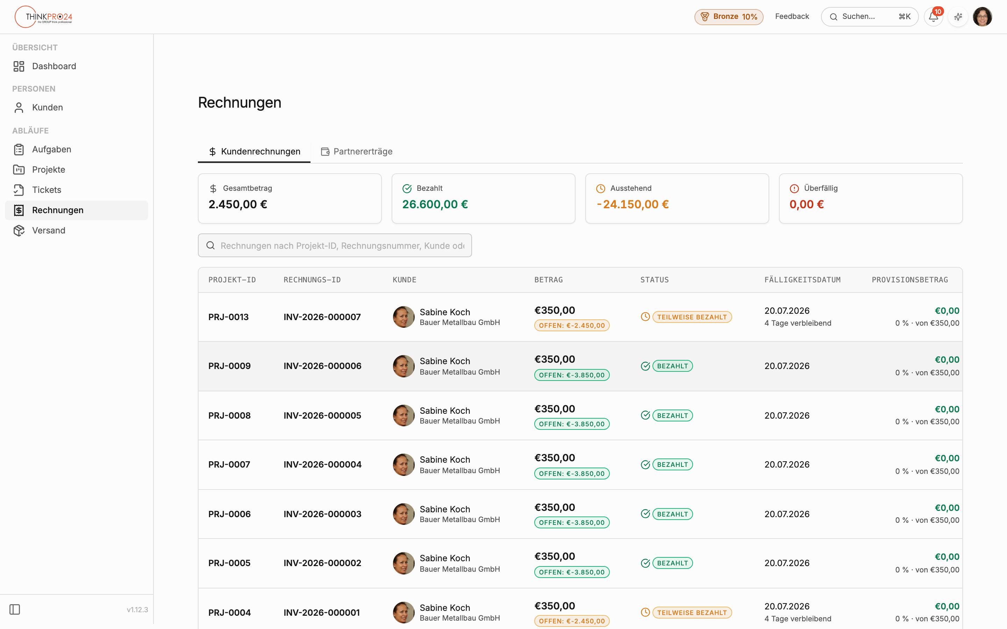The image size is (1007, 629).
Task: Click status check icon in PRJ-0006 row
Action: click(x=645, y=514)
